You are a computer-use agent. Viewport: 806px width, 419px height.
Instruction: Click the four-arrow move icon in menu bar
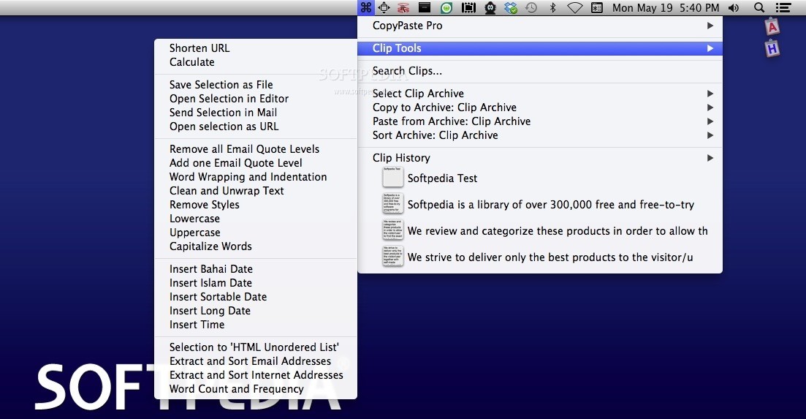click(x=384, y=8)
